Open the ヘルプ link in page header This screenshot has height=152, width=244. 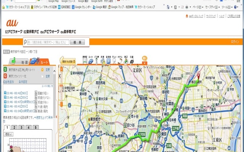[222, 16]
